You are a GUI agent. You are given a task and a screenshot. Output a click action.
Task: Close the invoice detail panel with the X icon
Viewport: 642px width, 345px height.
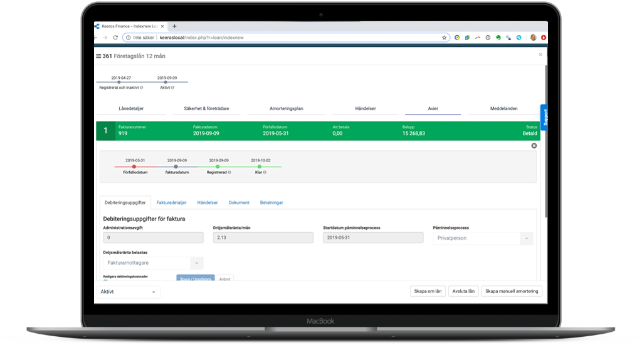pyautogui.click(x=534, y=146)
